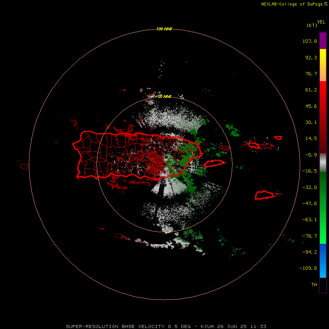
Task: Click the -94.2 scale value
Action: click(x=310, y=252)
